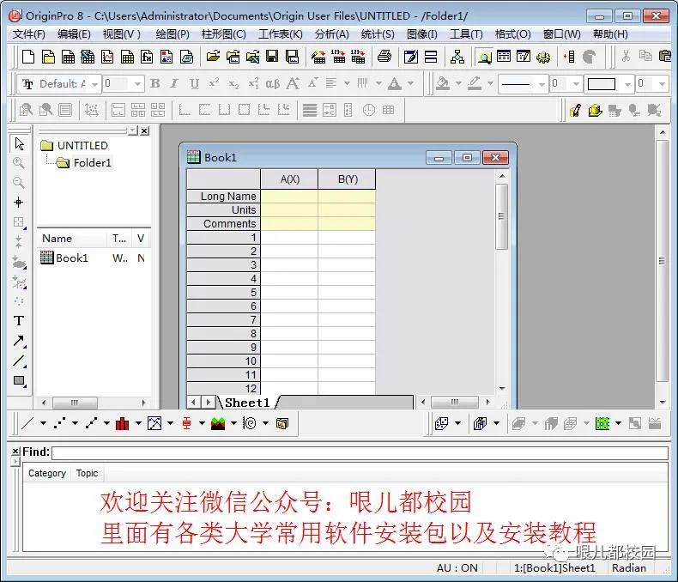Click the Greek letters αβ icon
Image resolution: width=678 pixels, height=582 pixels.
272,83
